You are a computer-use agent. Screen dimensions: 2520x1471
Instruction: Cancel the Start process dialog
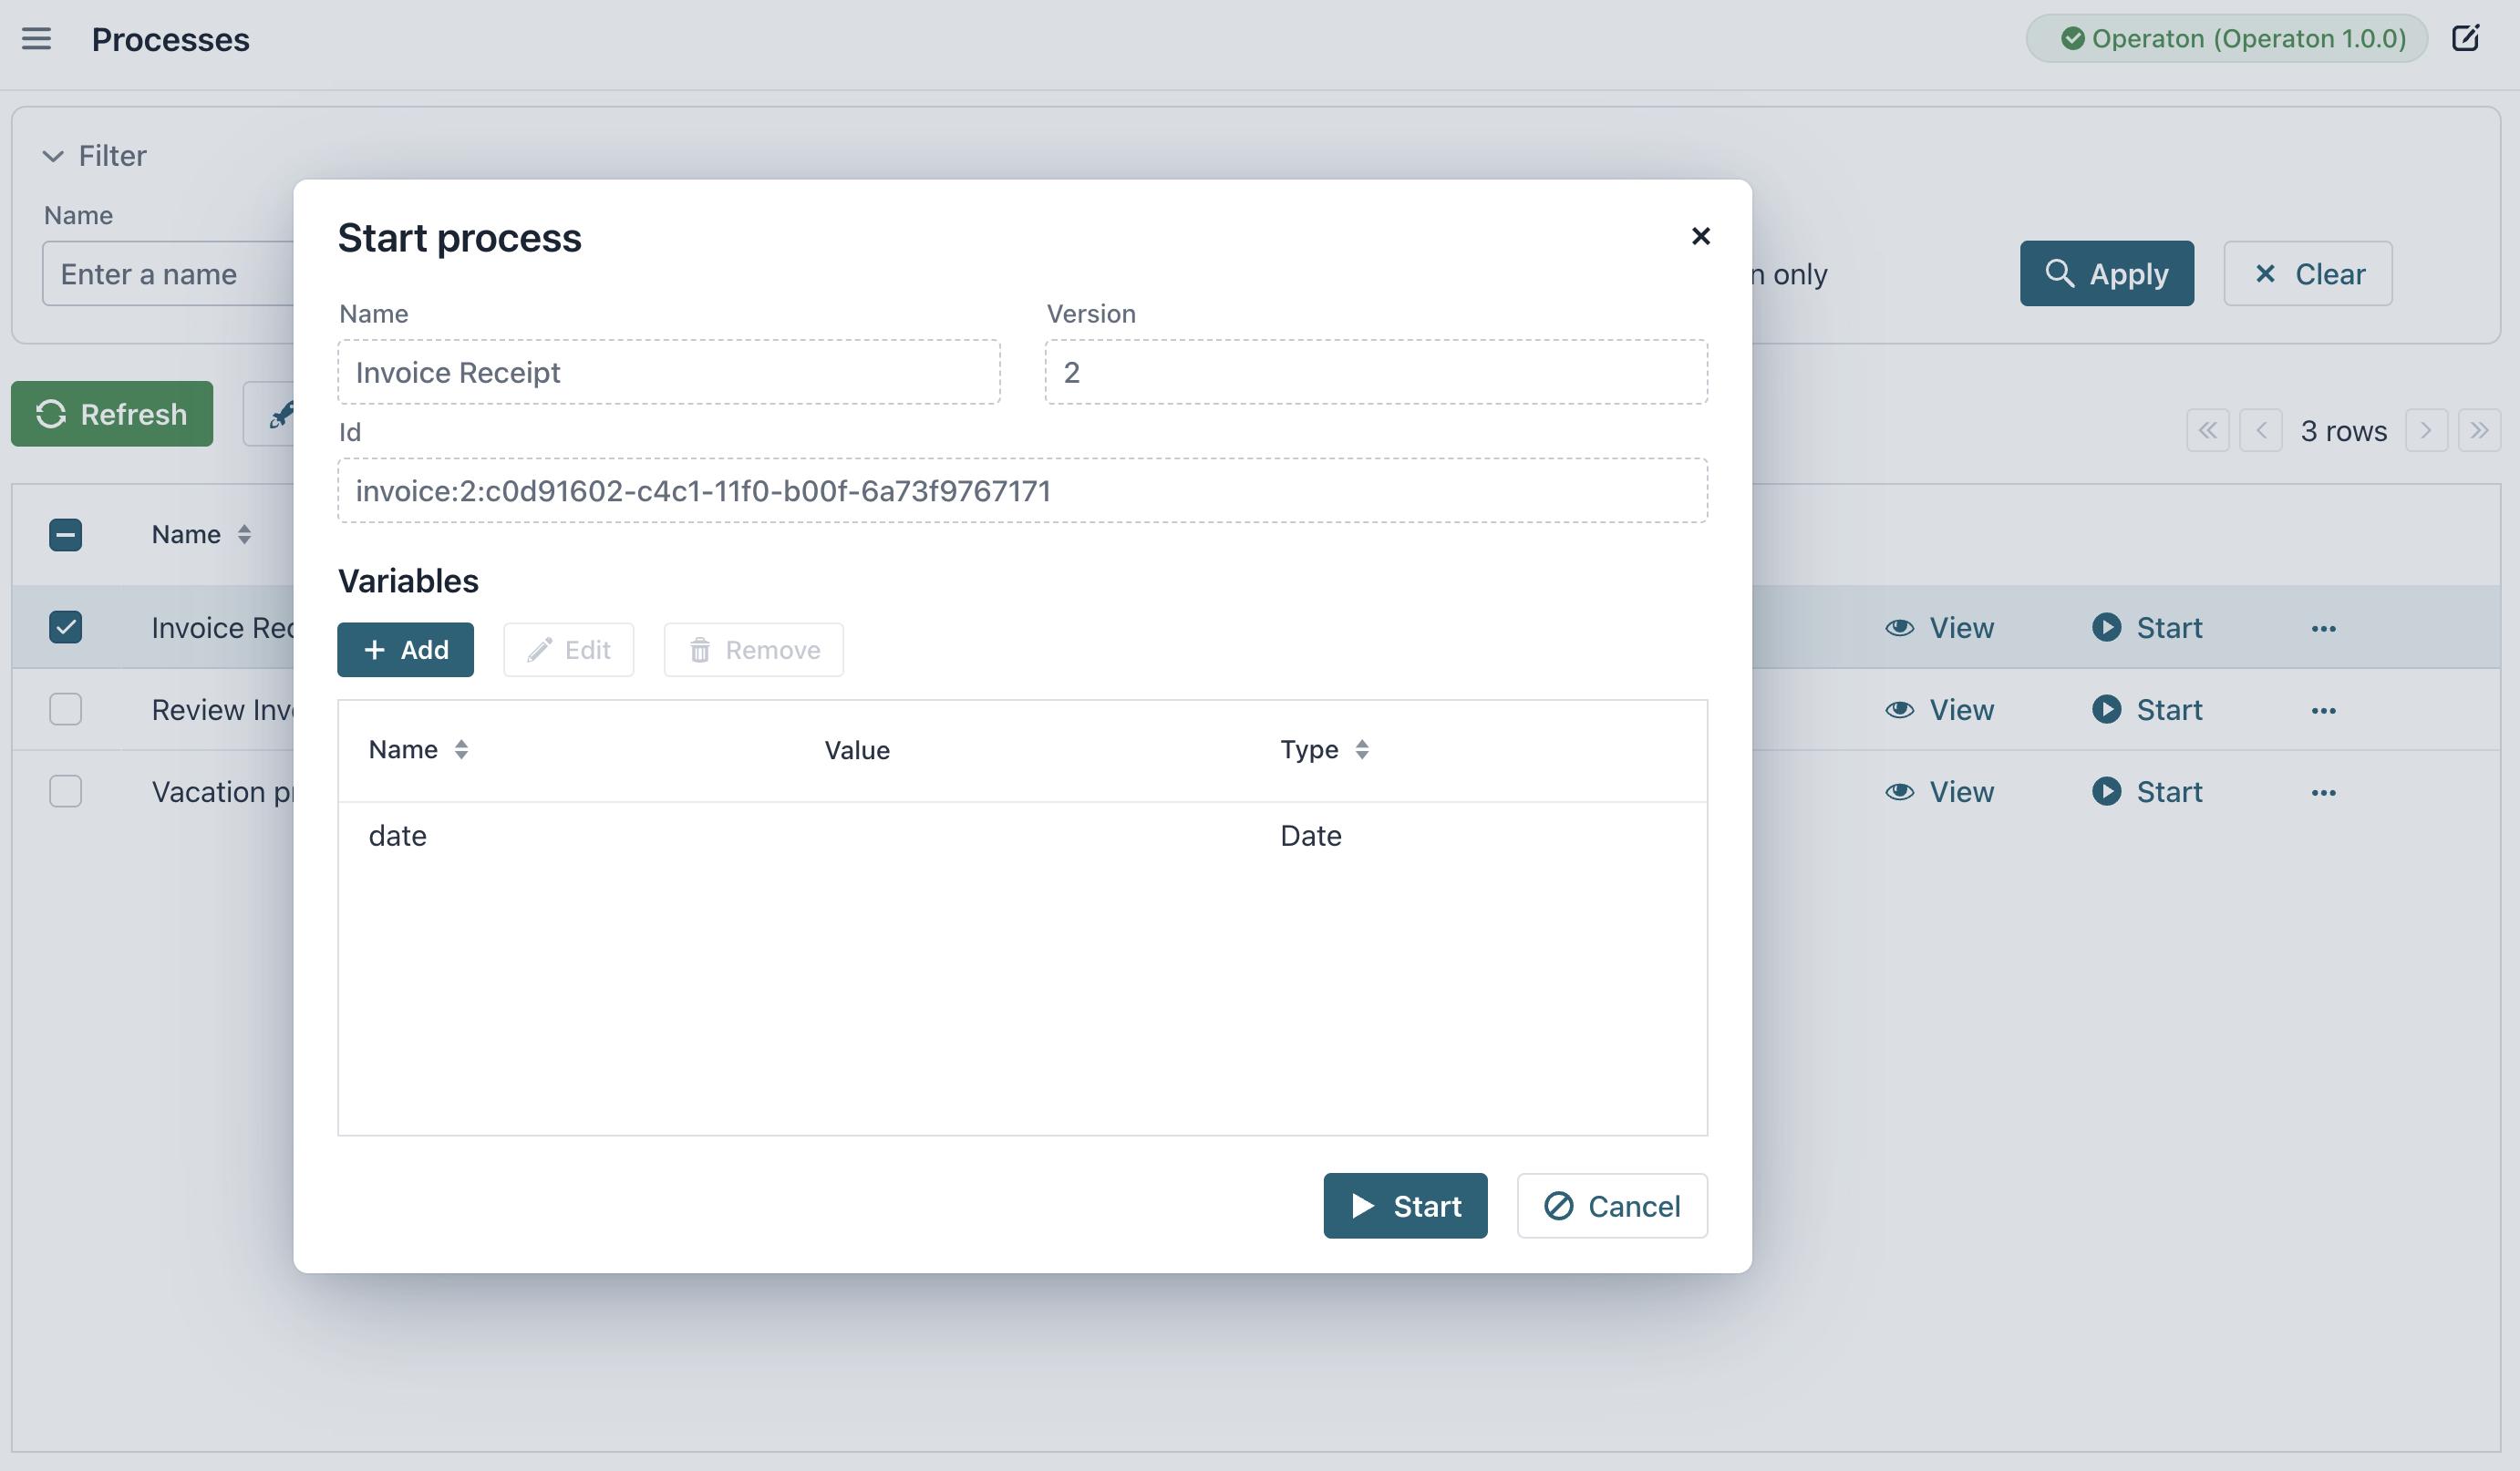point(1612,1205)
